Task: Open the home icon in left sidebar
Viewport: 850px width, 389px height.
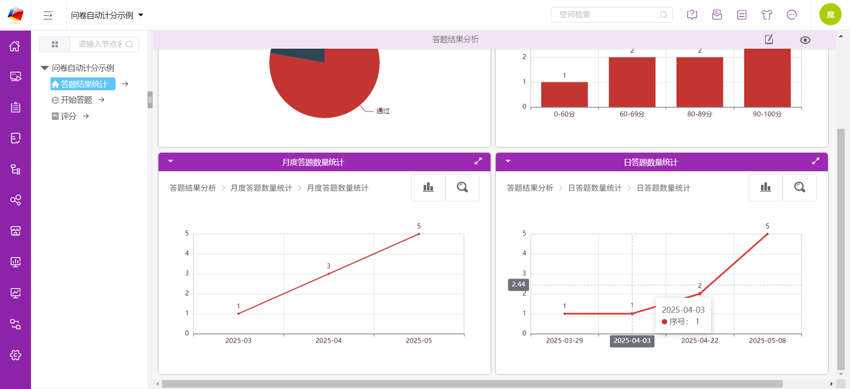Action: click(15, 46)
